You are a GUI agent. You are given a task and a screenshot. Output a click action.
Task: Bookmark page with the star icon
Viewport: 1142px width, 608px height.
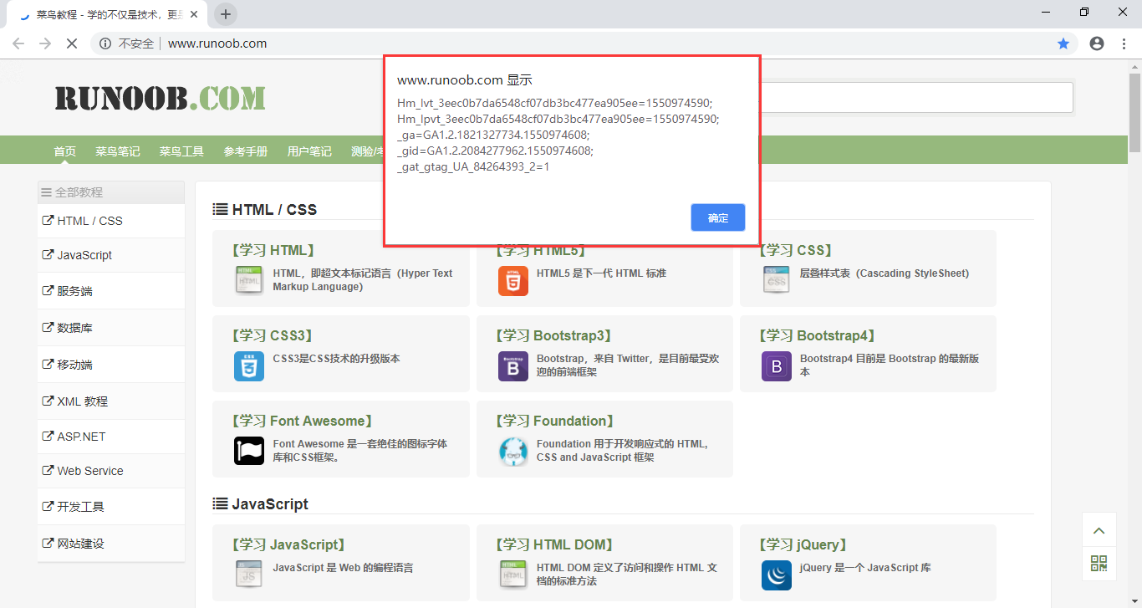tap(1063, 43)
